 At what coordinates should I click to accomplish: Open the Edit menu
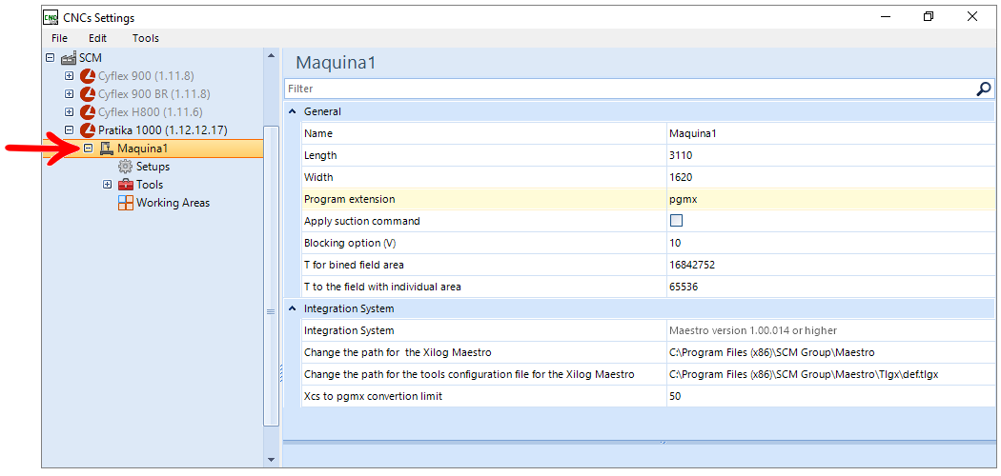pyautogui.click(x=97, y=38)
